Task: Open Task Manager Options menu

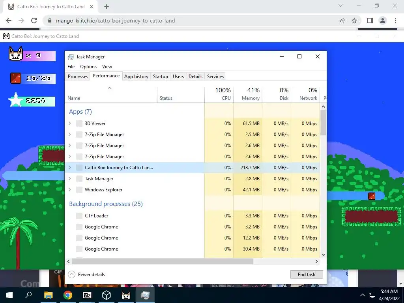Action: click(x=88, y=66)
